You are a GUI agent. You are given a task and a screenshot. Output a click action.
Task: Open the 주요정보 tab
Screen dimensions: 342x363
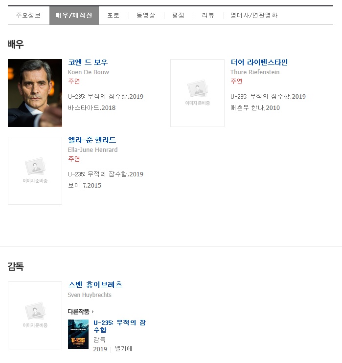28,16
